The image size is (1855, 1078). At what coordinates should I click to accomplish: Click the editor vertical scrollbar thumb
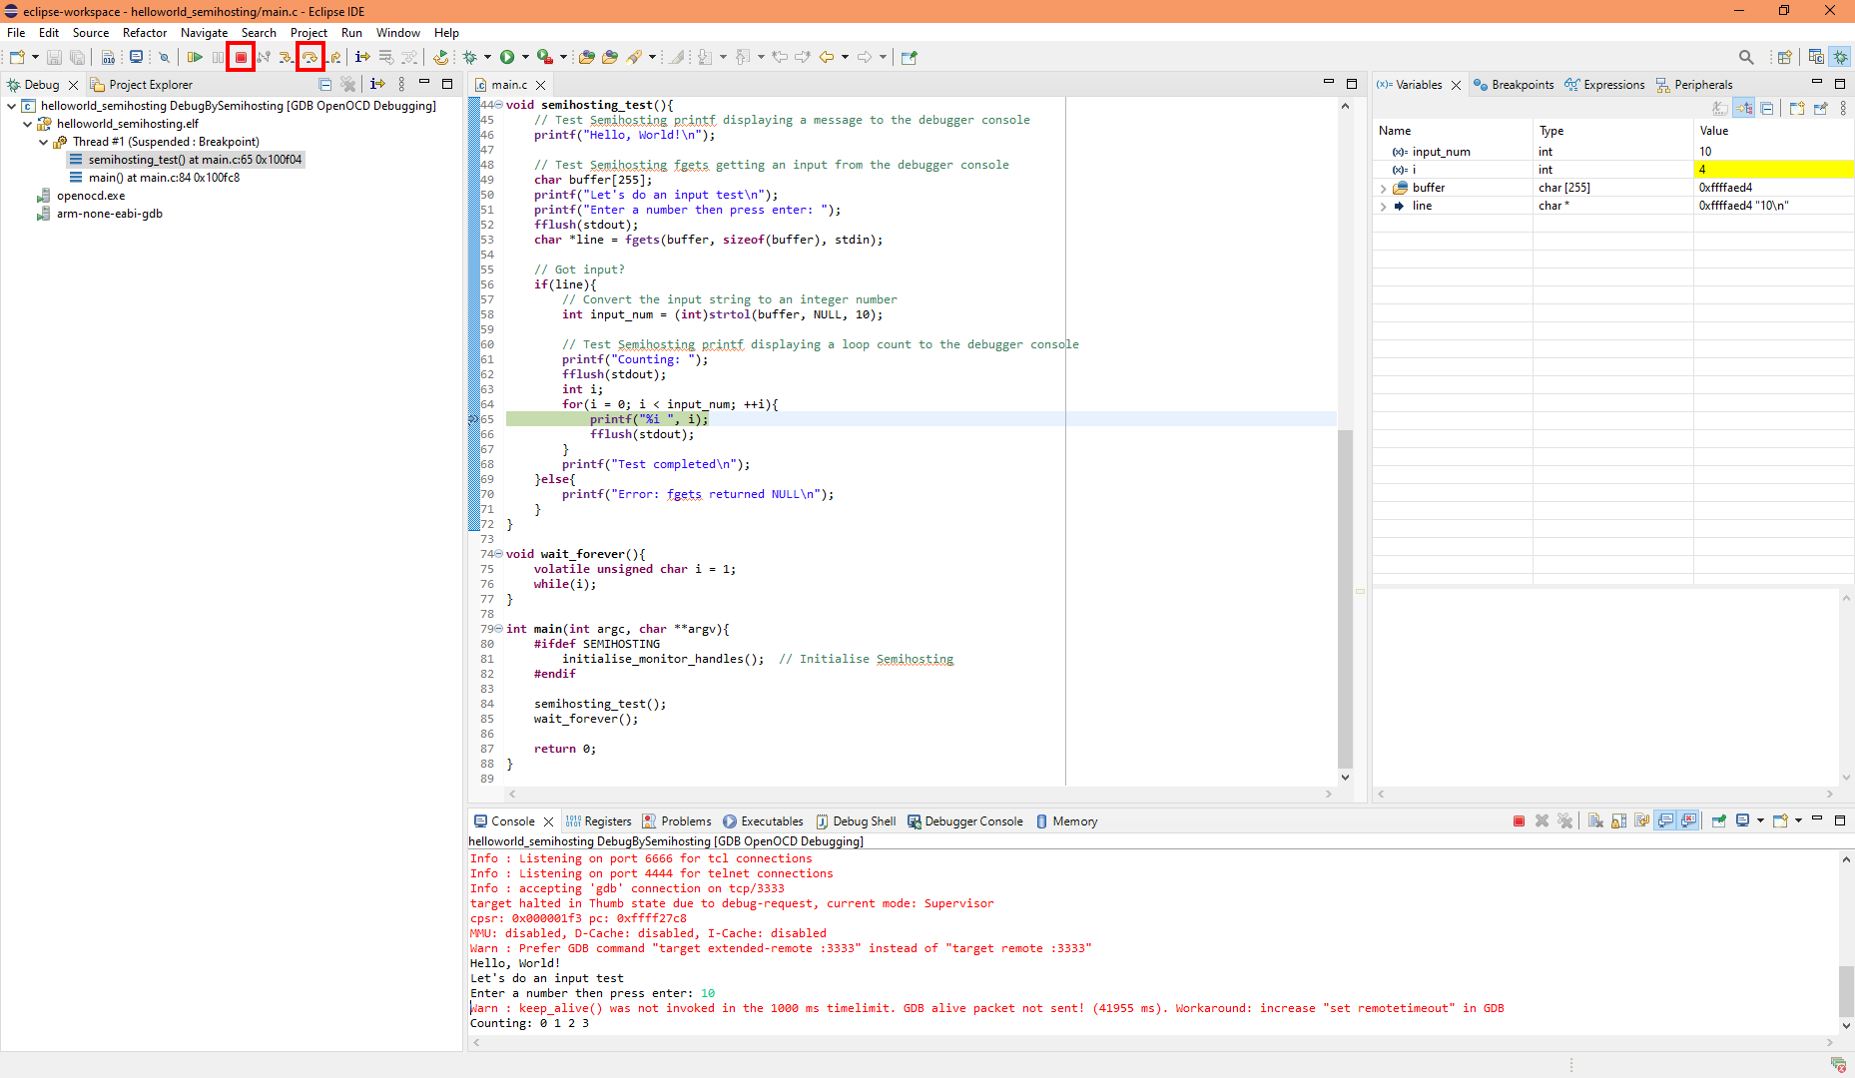1345,599
